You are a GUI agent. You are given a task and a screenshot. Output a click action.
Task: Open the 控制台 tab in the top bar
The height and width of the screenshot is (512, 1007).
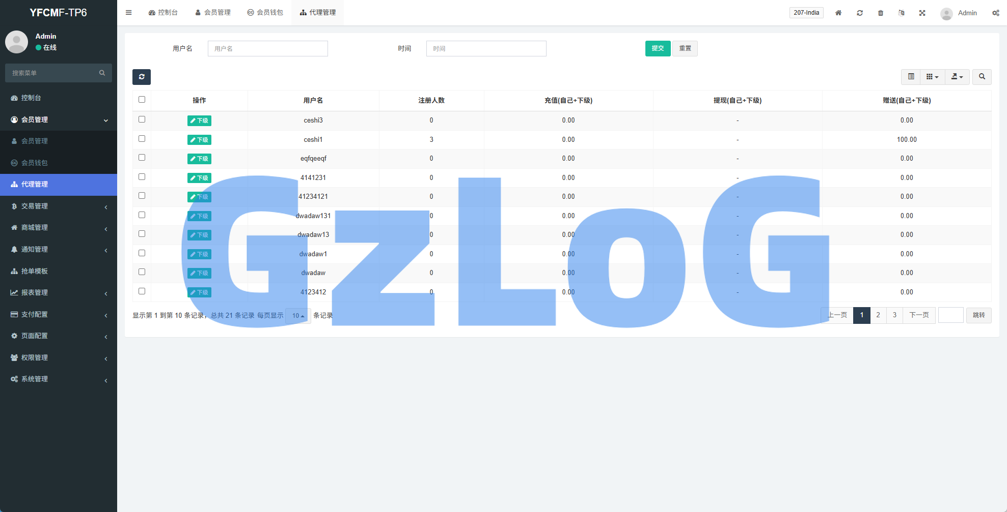[x=164, y=12]
